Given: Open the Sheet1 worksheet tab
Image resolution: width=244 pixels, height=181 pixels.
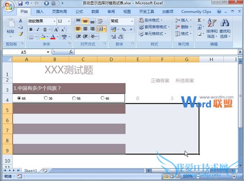Looking at the screenshot, I should click(x=30, y=171).
